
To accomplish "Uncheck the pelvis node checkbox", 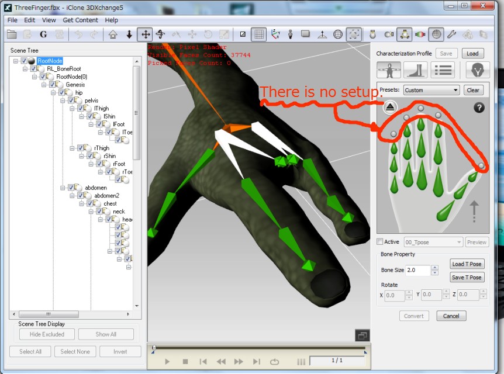I will pos(71,101).
